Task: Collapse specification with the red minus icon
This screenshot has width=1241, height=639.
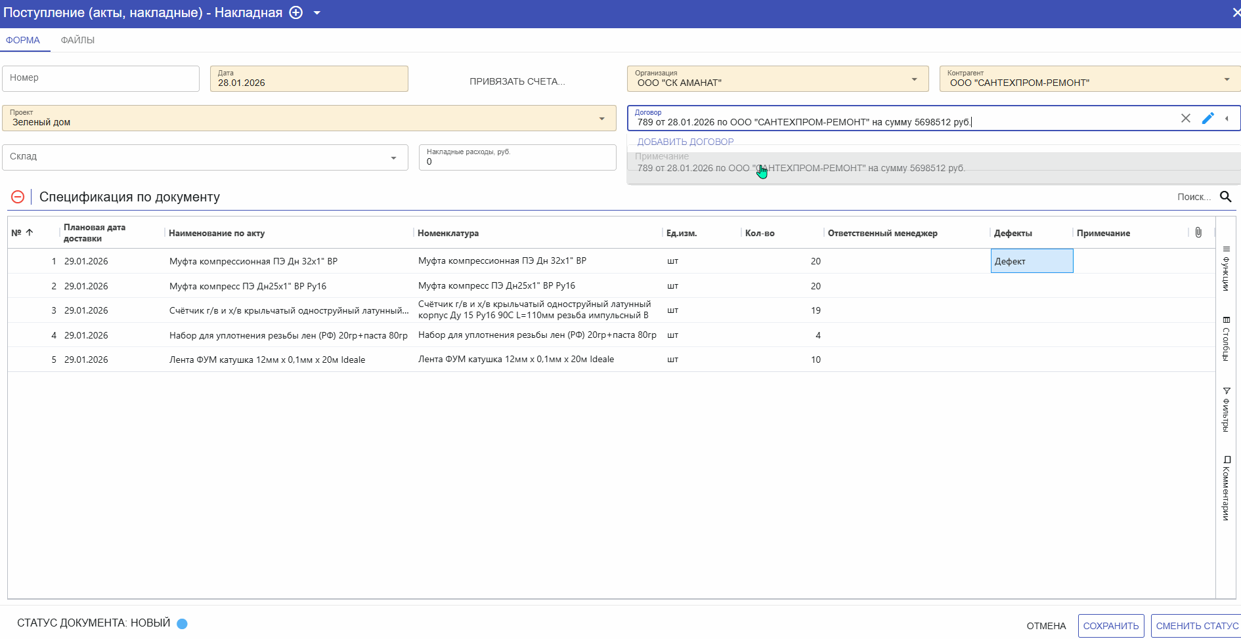Action: coord(18,197)
